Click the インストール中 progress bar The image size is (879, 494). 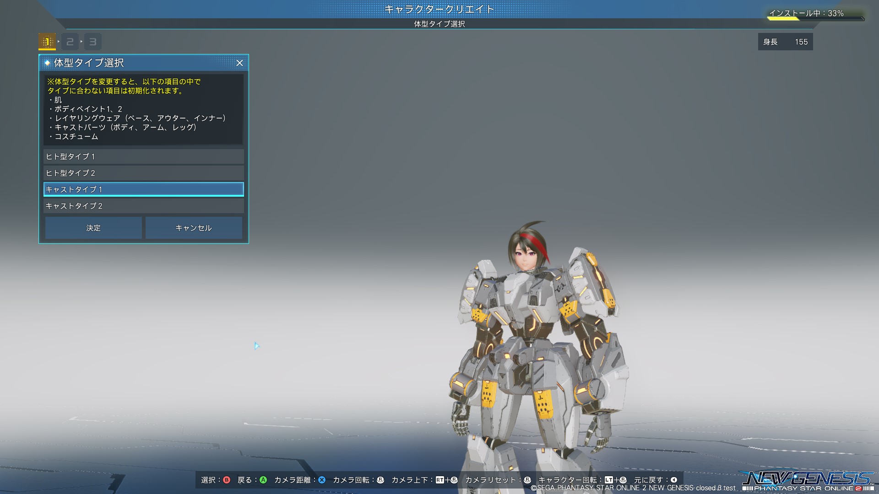816,19
